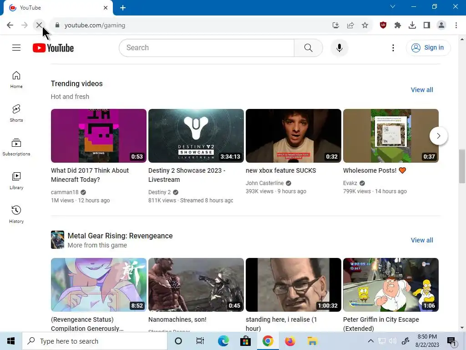The height and width of the screenshot is (350, 466).
Task: Click the Metal Gear Rising game icon
Action: coord(57,240)
